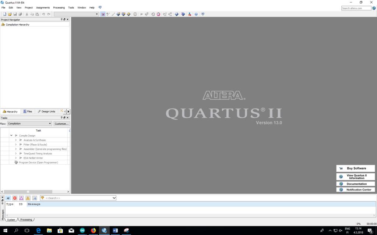Open File Explorer from the taskbar
Image resolution: width=377 pixels, height=235 pixels.
49,231
